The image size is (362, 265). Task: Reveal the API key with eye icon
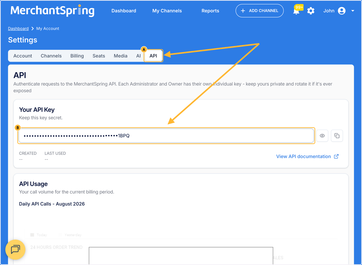[x=322, y=136]
